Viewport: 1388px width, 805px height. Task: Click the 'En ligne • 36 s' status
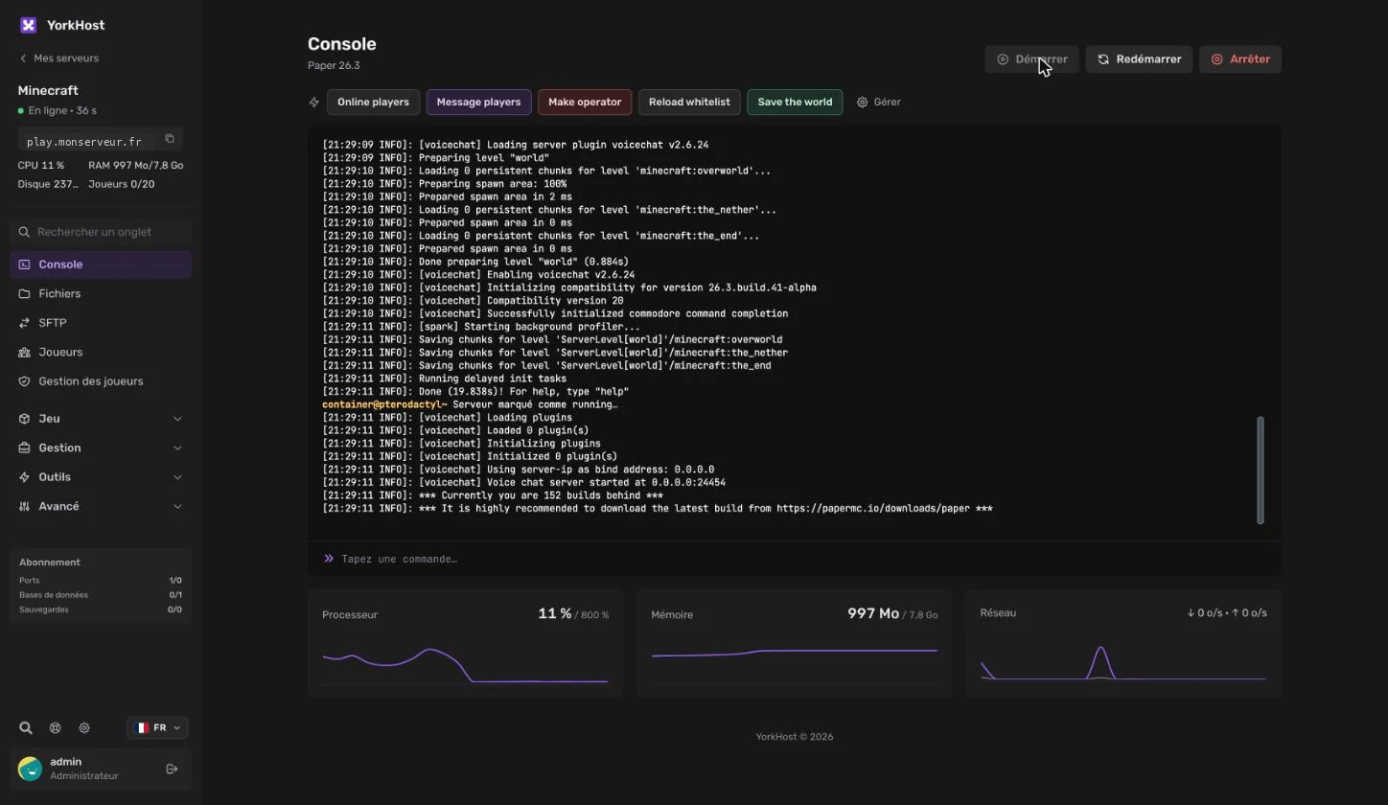click(58, 111)
